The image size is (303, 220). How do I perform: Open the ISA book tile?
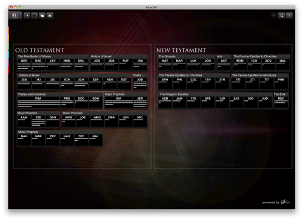click(x=119, y=102)
